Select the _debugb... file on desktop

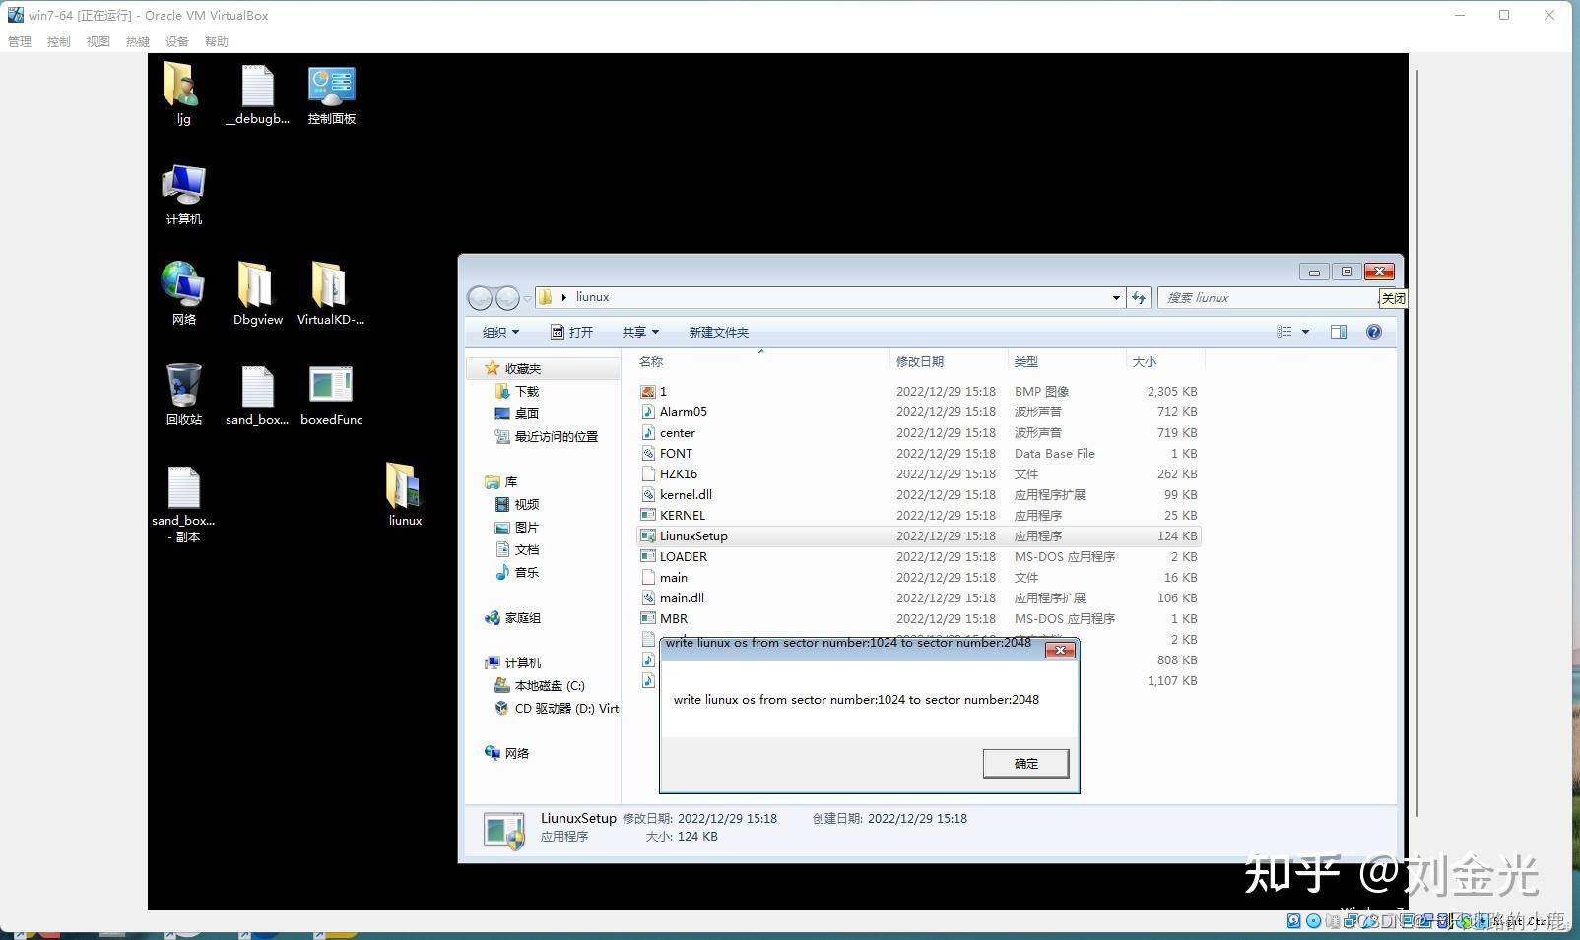pyautogui.click(x=257, y=94)
